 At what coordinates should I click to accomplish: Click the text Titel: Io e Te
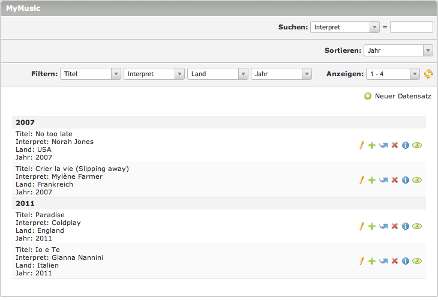tap(38, 250)
